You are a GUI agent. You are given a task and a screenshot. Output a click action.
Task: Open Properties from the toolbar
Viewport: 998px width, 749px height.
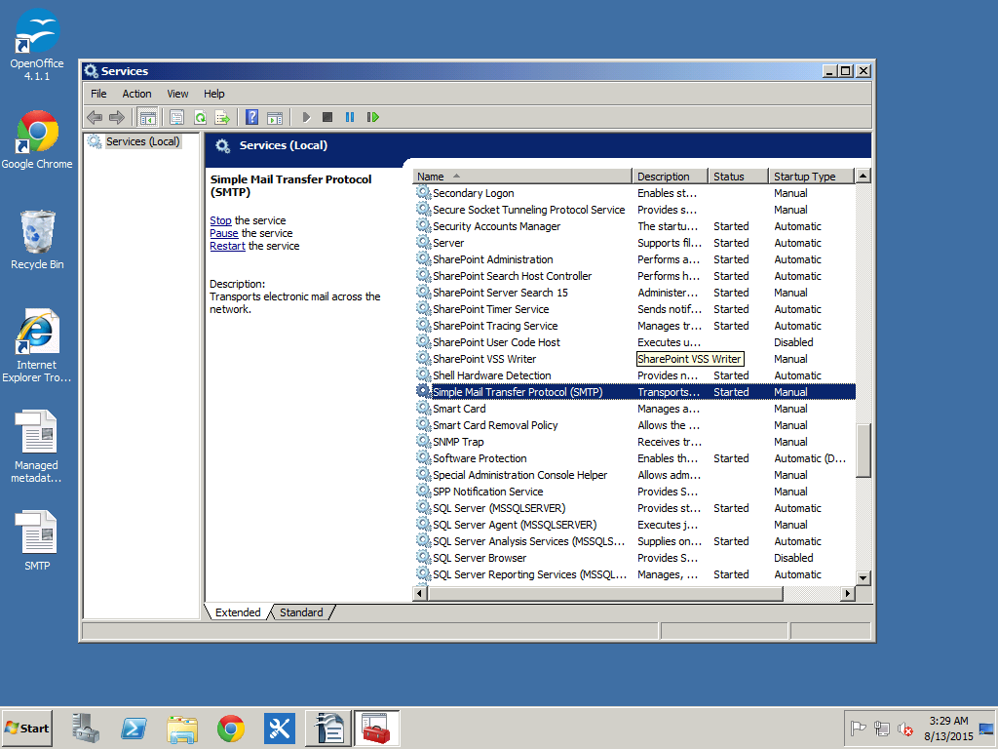[x=176, y=117]
